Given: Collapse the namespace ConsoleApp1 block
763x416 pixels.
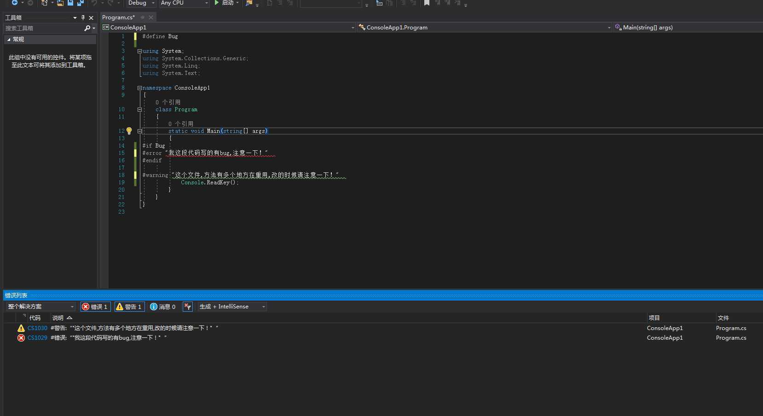Looking at the screenshot, I should pyautogui.click(x=139, y=88).
